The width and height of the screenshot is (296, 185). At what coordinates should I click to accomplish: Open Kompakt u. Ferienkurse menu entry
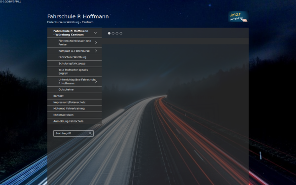tap(74, 51)
